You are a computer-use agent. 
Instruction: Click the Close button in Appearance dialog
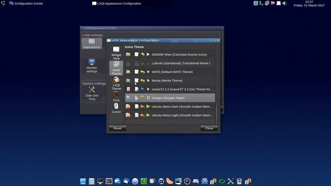tap(209, 128)
